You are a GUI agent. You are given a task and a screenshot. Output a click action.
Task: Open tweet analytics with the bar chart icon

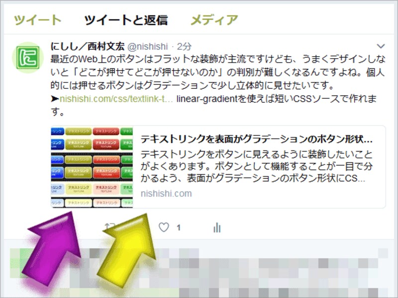click(x=217, y=227)
